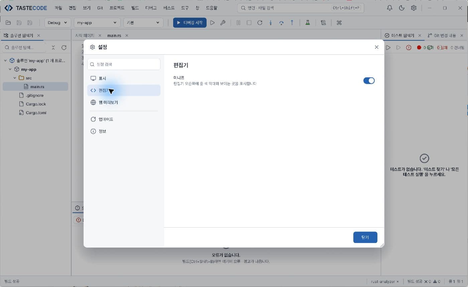Switch to the Git 변경 내용 tab
This screenshot has height=287, width=468.
click(x=445, y=35)
